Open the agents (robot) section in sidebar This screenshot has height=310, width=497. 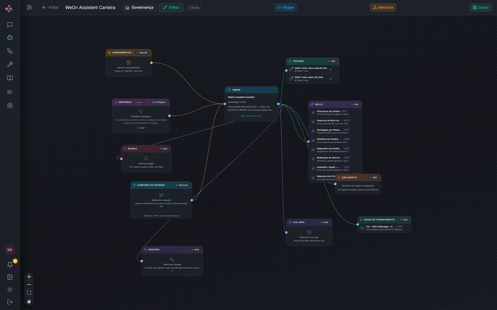click(x=10, y=37)
